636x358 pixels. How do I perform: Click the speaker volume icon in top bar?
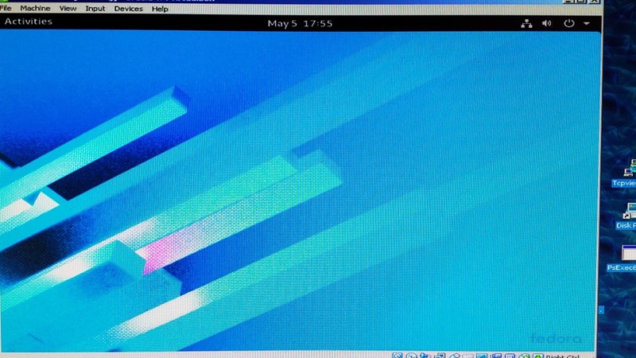tap(547, 24)
